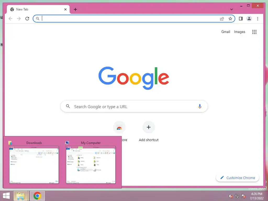This screenshot has height=201, width=268.
Task: Open Chrome's three-dot menu
Action: click(x=258, y=19)
